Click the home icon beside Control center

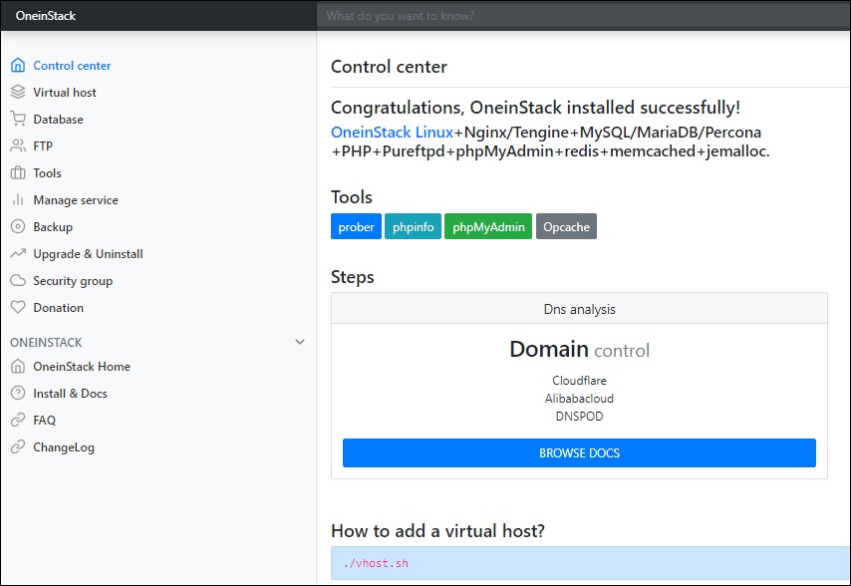[18, 66]
